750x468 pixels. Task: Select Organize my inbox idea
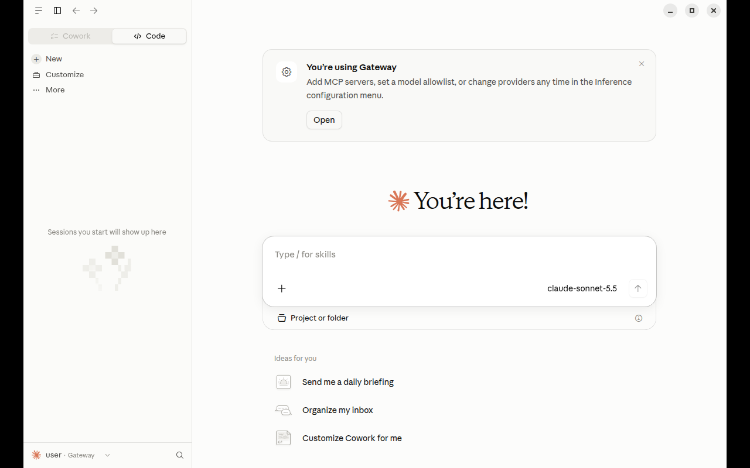[x=337, y=410]
